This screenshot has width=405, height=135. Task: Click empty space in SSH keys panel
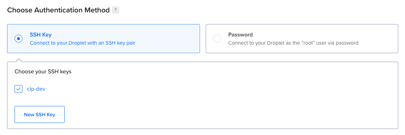(x=232, y=103)
